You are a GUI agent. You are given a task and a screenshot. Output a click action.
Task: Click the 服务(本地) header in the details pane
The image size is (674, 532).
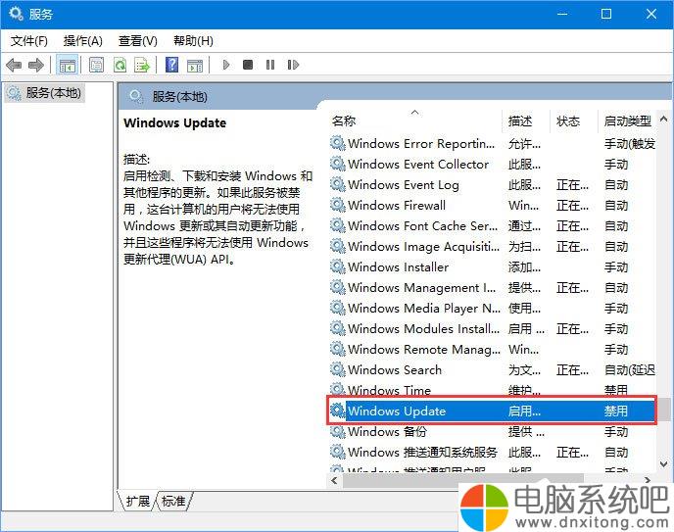pos(179,97)
